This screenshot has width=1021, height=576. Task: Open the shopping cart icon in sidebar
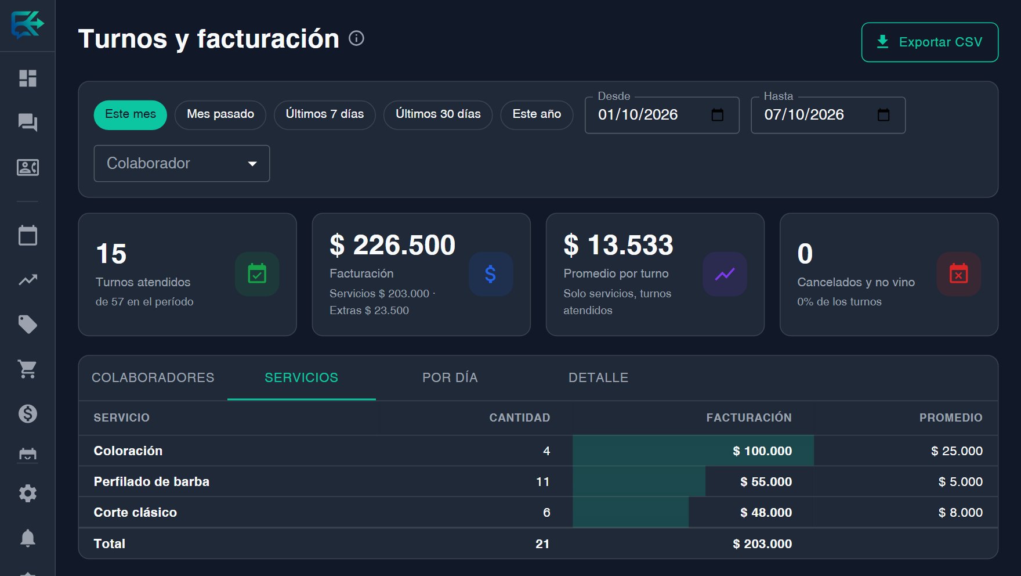[x=28, y=369]
